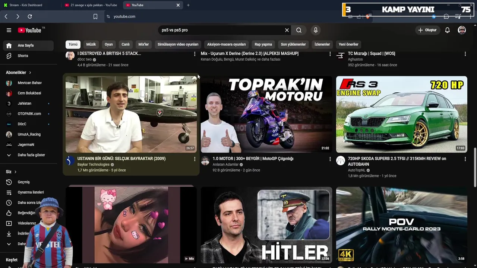Image resolution: width=477 pixels, height=268 pixels.
Task: Go back with the browser back arrow
Action: click(x=6, y=16)
